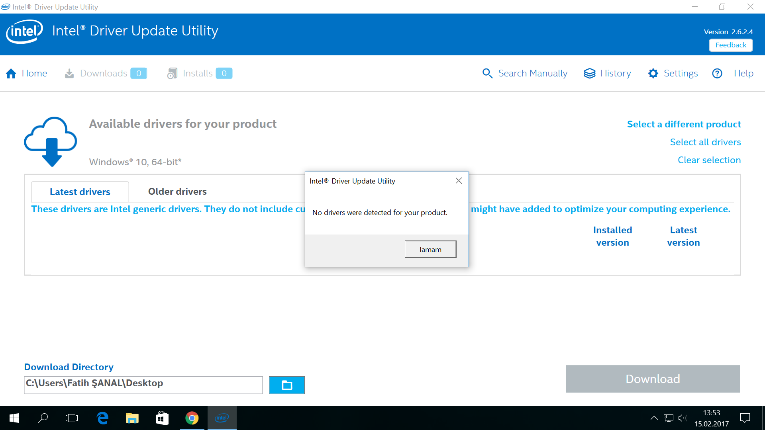Go to the Home menu item
The image size is (765, 430).
point(34,73)
